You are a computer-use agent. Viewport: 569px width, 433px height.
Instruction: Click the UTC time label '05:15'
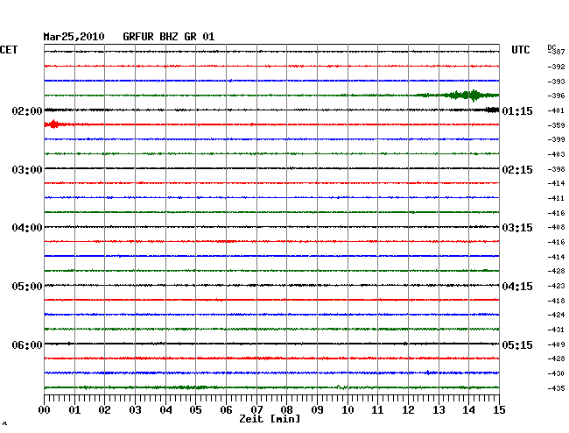click(x=517, y=345)
